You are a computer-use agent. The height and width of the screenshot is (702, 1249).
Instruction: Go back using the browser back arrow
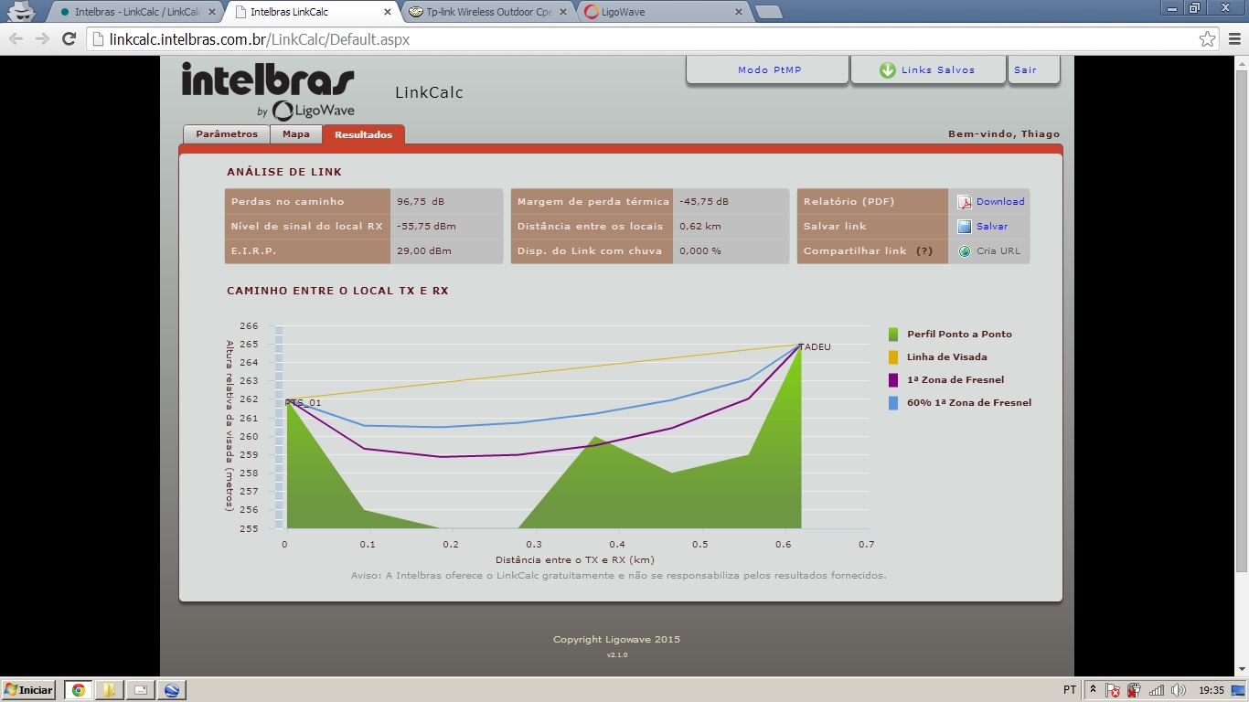(x=16, y=39)
